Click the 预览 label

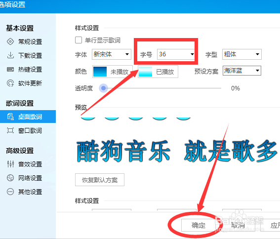[x=81, y=107]
